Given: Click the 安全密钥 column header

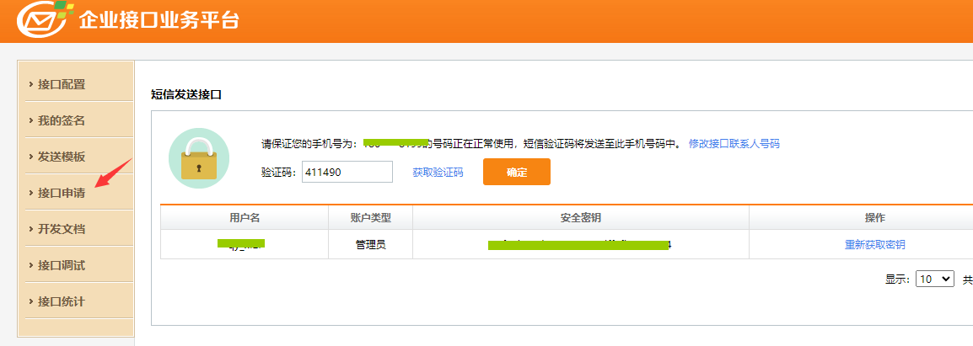Looking at the screenshot, I should (580, 218).
